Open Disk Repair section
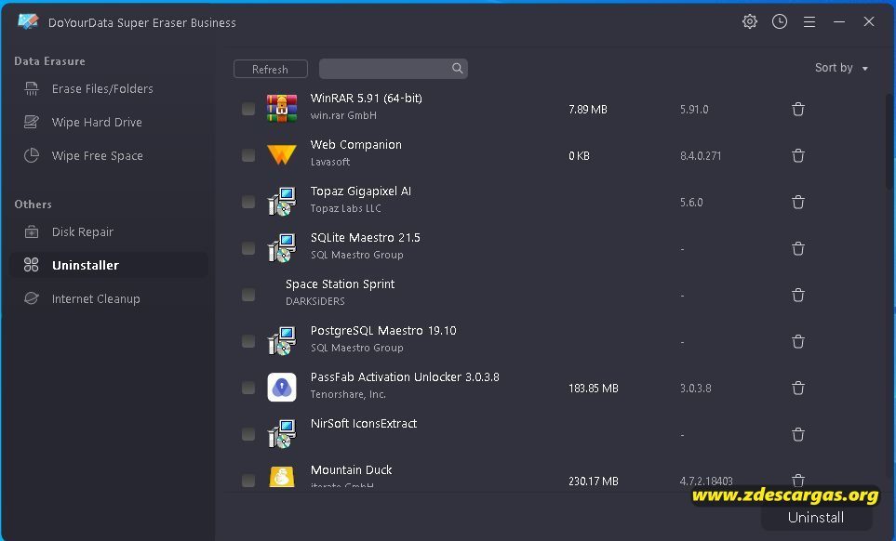The image size is (896, 541). [x=109, y=231]
